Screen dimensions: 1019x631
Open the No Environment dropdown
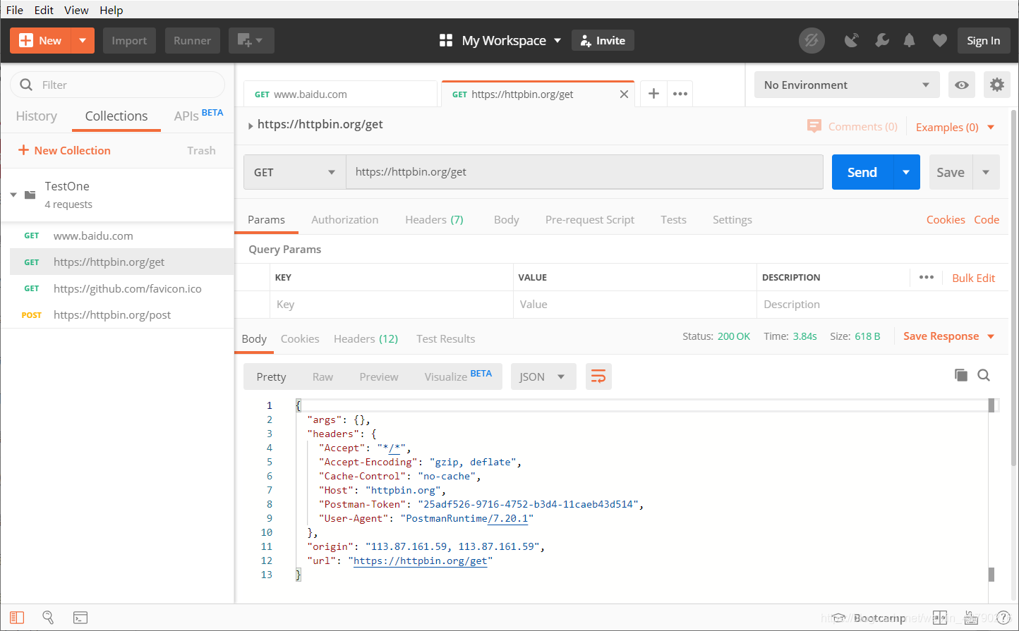point(847,85)
